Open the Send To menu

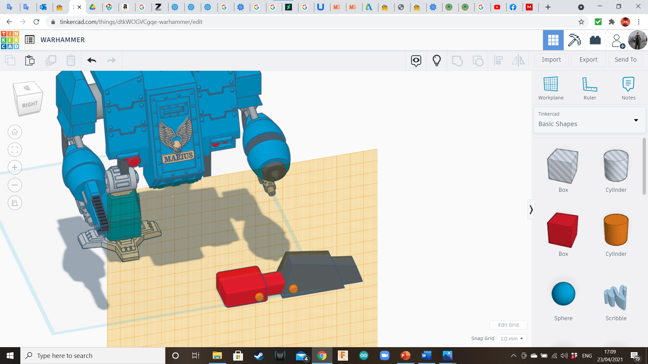coord(625,60)
